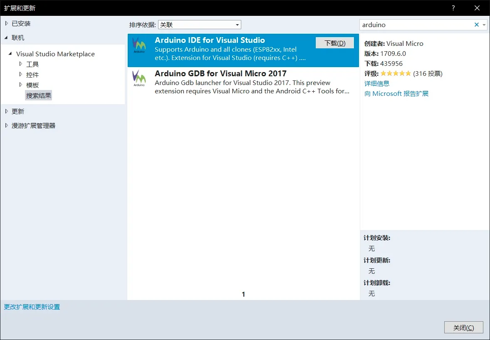The height and width of the screenshot is (340, 490).
Task: Expand the 更新 category
Action: click(6, 111)
